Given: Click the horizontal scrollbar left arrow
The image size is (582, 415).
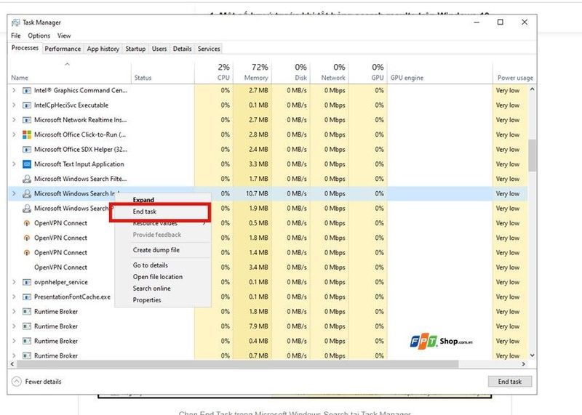Looking at the screenshot, I should tap(12, 364).
